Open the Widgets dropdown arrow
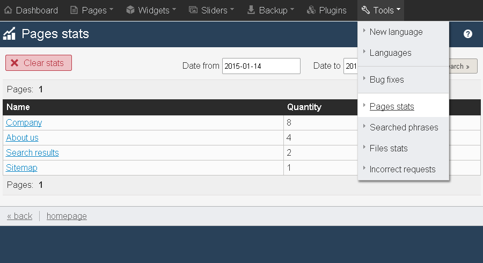The width and height of the screenshot is (483, 263). 174,9
